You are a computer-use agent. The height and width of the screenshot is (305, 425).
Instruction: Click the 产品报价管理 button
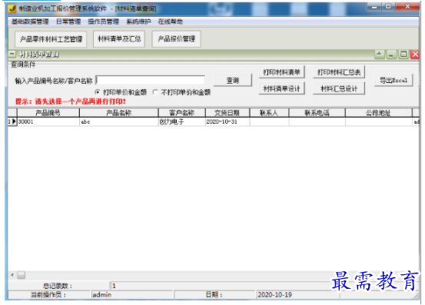177,39
